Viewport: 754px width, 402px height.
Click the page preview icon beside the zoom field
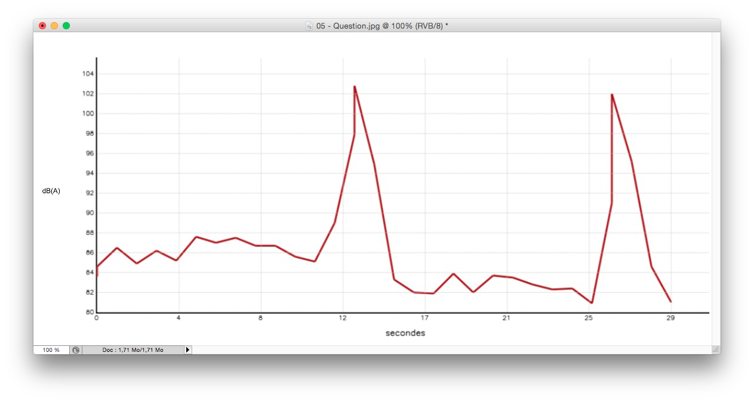tap(75, 350)
